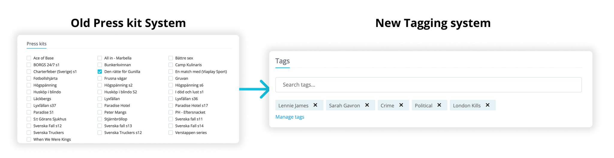Select the Tags tab heading
This screenshot has width=614, height=158.
coord(282,61)
